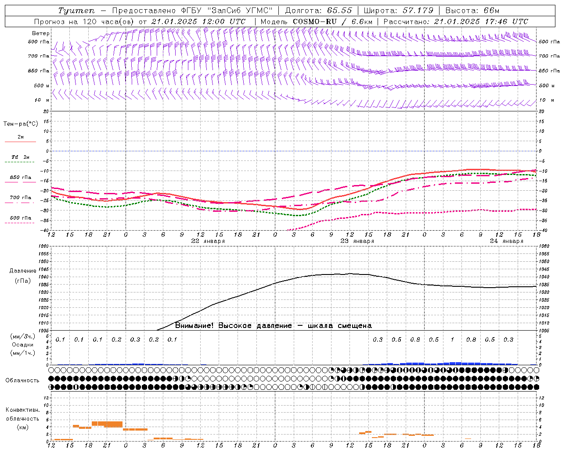Select the '(мм/1ч.)' precipitation unit label
Image resolution: width=562 pixels, height=449 pixels.
click(23, 353)
